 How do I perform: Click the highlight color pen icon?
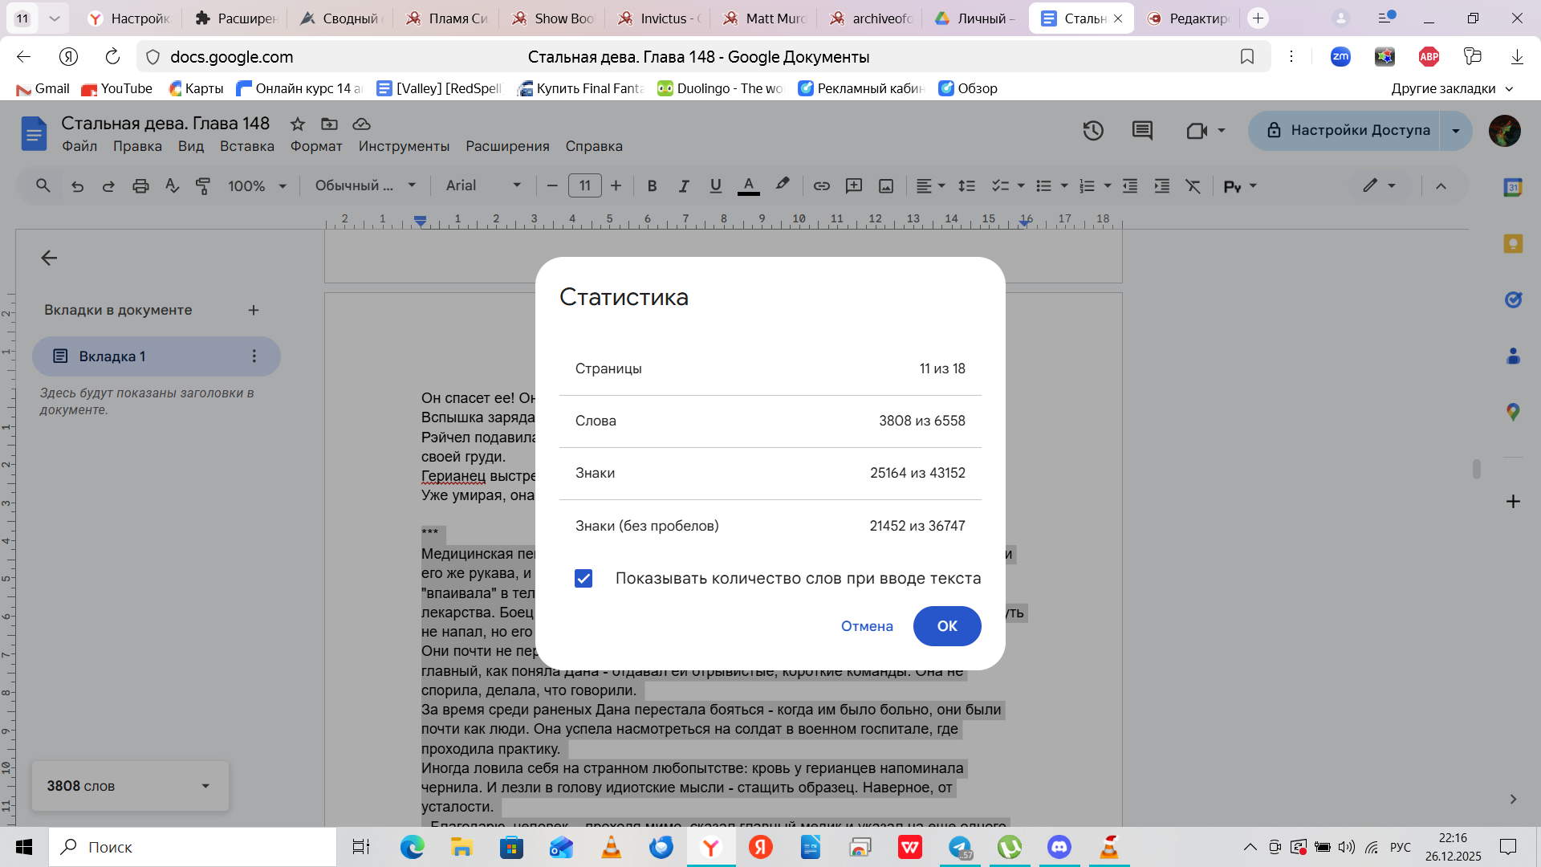(782, 185)
